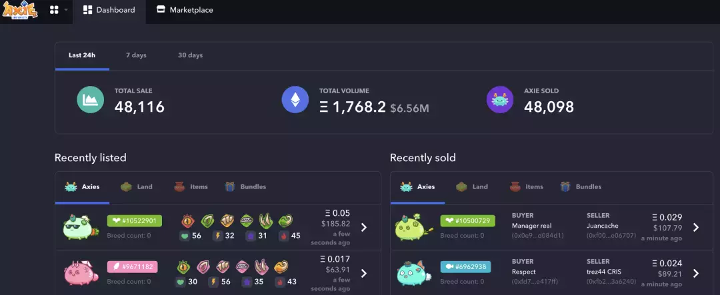
Task: Open the app grid menu icon
Action: [54, 9]
